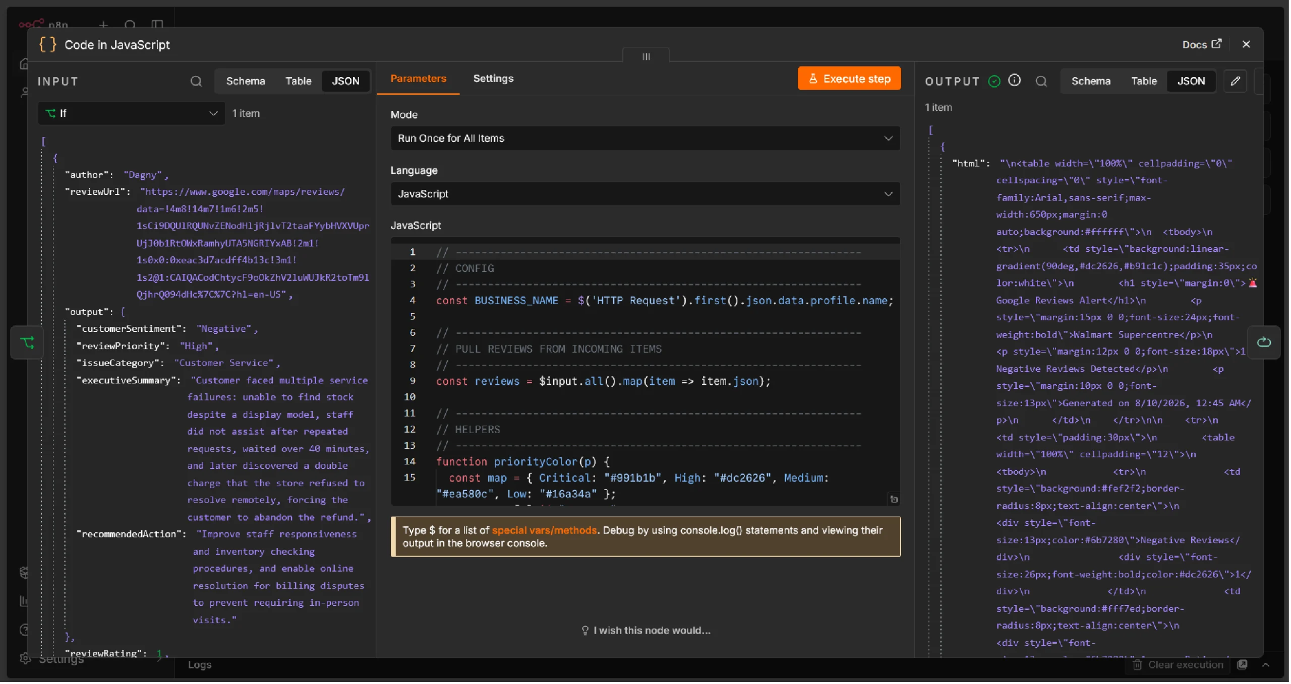Image resolution: width=1291 pixels, height=684 pixels.
Task: Click the search icon in background top bar
Action: pos(130,24)
